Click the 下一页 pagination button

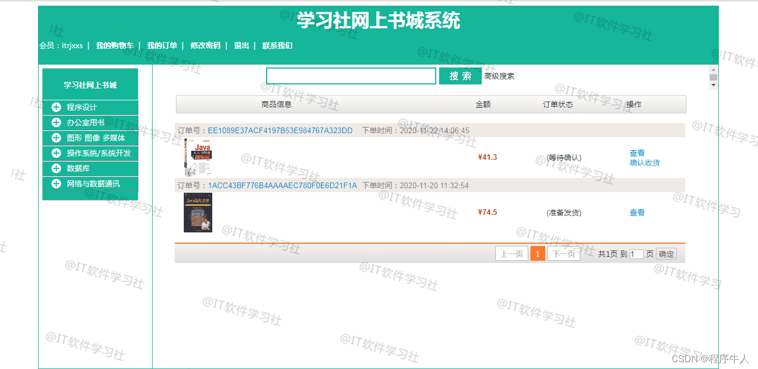564,253
